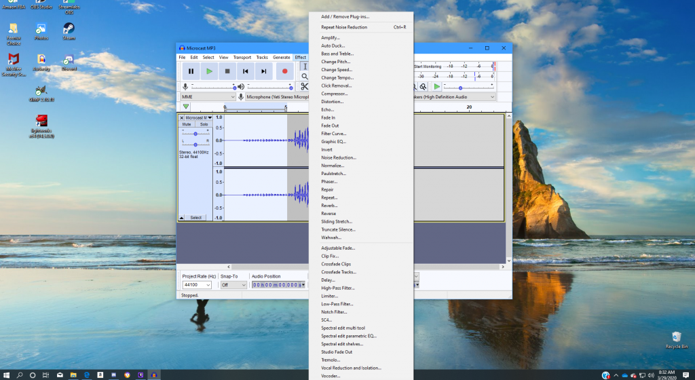This screenshot has height=380, width=695.
Task: Select the I-beam Selection tool
Action: (x=305, y=66)
